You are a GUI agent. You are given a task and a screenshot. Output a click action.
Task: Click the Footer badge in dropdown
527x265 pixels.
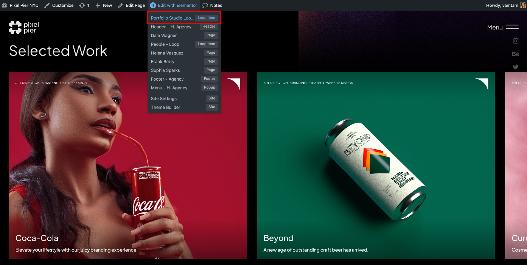tap(210, 79)
